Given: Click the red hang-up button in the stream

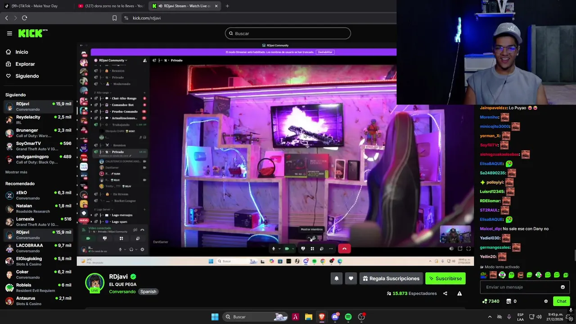Looking at the screenshot, I should (x=344, y=248).
